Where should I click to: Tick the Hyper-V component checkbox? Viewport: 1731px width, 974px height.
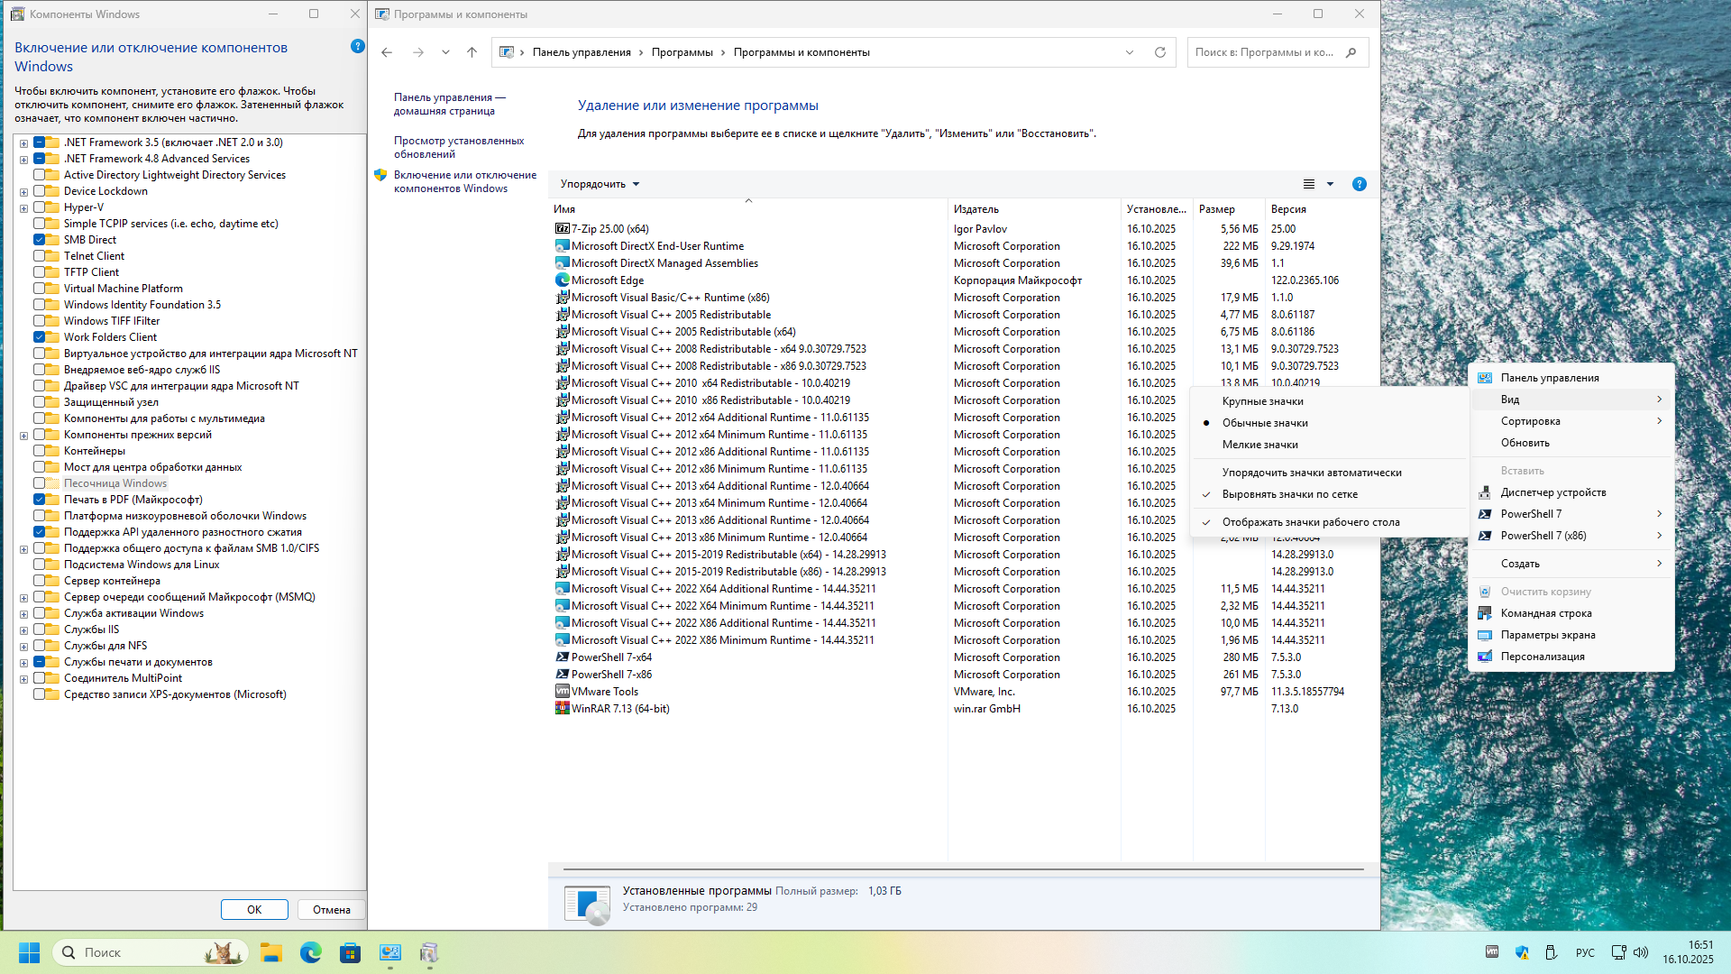tap(40, 207)
